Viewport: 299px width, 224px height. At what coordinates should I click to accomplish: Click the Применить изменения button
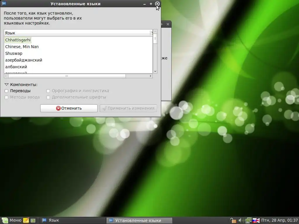tap(128, 108)
